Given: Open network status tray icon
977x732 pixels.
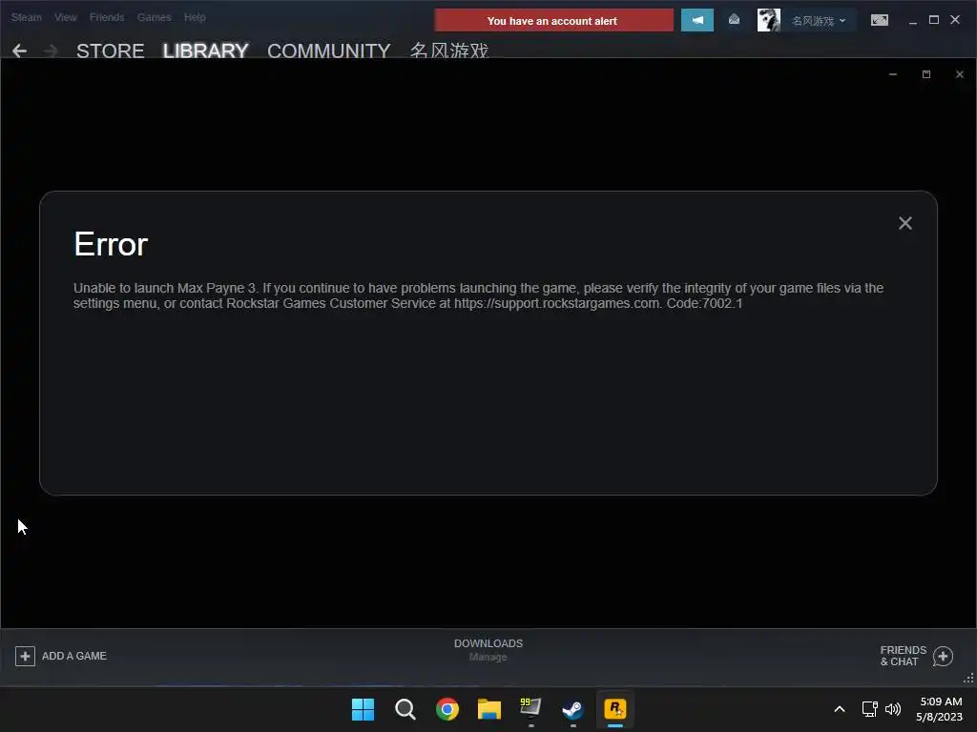Looking at the screenshot, I should point(870,709).
